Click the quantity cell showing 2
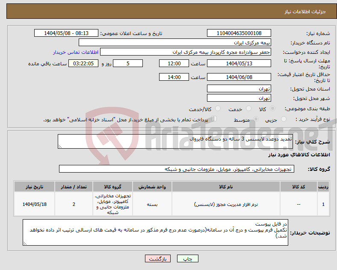This screenshot has width=337, height=270. (74, 204)
